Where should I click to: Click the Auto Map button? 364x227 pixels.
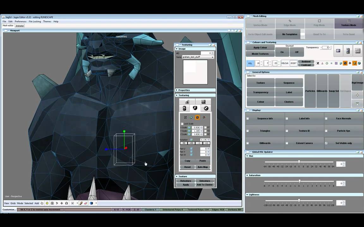[203, 167]
